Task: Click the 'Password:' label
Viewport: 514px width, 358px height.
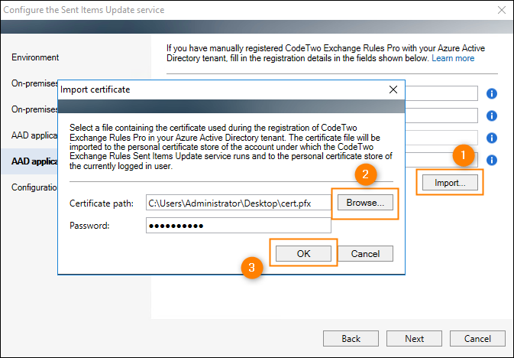Action: [x=89, y=226]
